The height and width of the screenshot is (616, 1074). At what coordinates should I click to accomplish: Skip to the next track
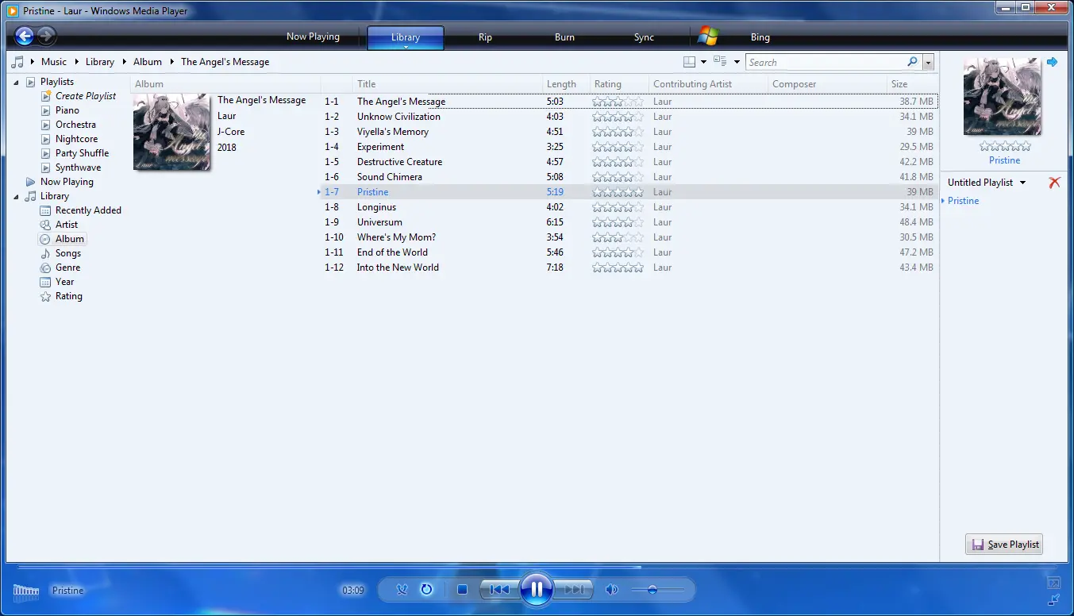tap(573, 590)
